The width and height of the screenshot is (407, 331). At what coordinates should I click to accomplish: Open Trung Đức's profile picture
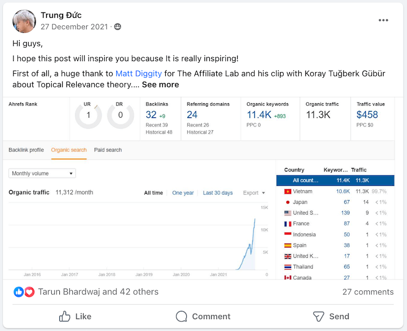tap(24, 21)
